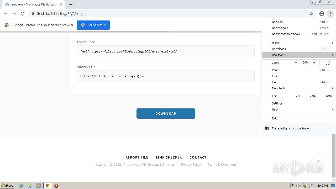Click the blue DOWNLOAD button
The height and width of the screenshot is (189, 336).
pos(166,113)
